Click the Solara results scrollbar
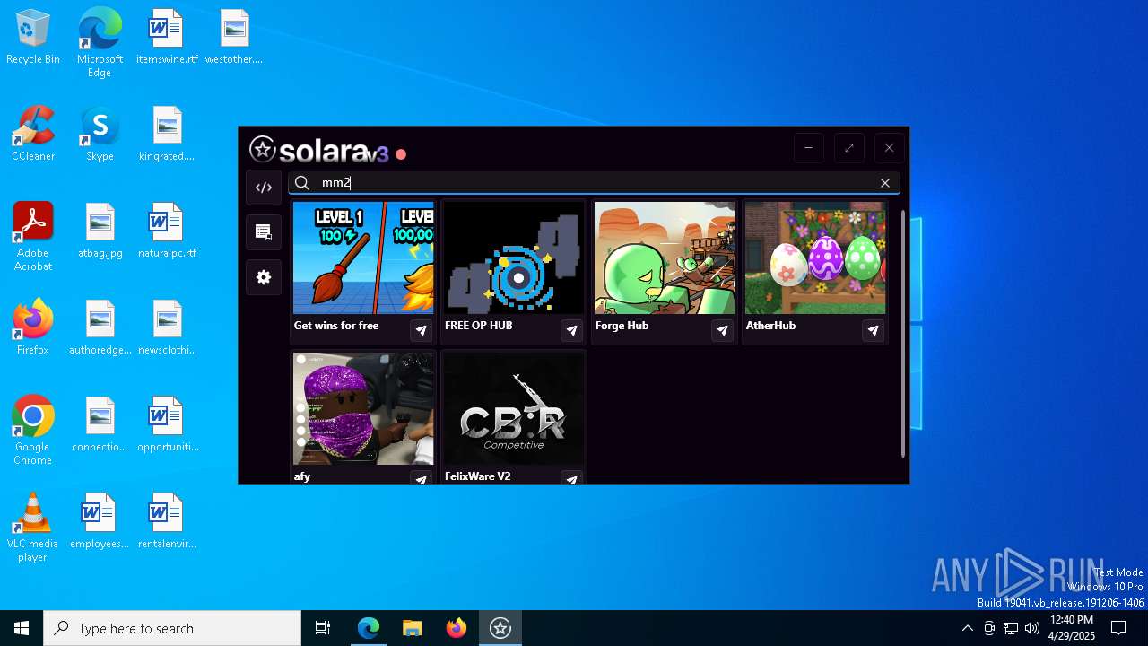 click(903, 334)
